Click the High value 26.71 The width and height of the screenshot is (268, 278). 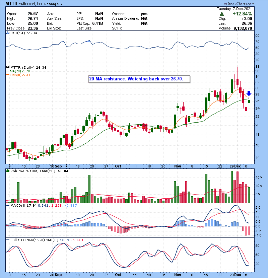32,19
